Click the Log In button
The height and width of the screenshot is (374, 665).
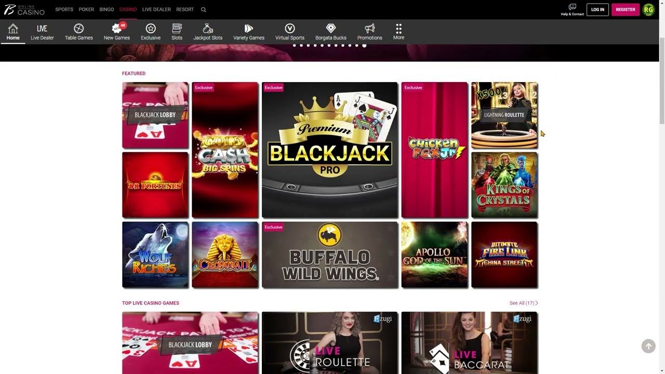(597, 9)
